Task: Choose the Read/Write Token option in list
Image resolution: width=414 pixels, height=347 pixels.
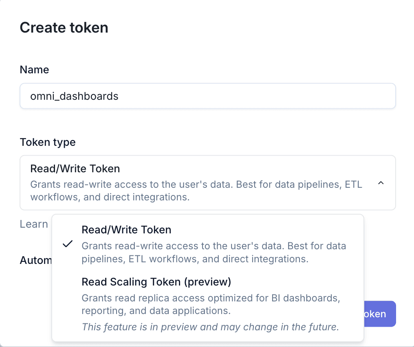Action: [208, 244]
